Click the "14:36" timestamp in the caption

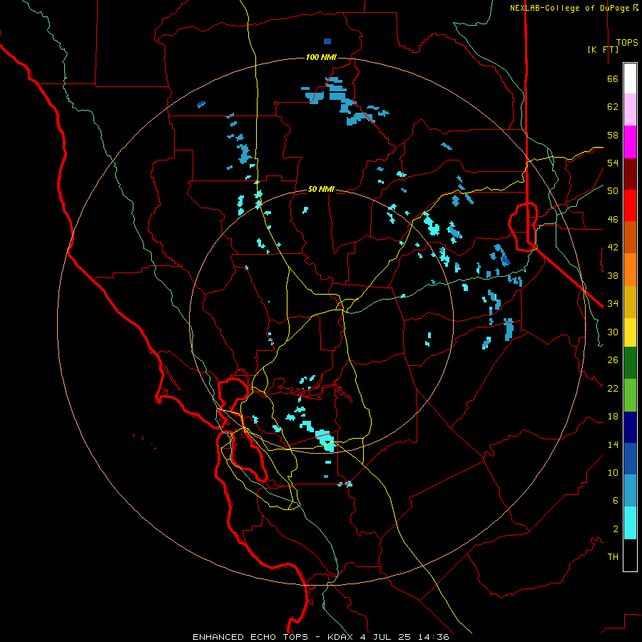click(x=434, y=637)
